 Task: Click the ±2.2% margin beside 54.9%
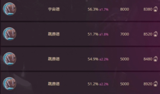[104, 59]
